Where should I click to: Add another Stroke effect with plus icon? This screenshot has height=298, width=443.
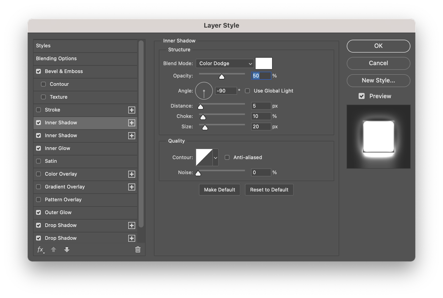click(x=132, y=110)
